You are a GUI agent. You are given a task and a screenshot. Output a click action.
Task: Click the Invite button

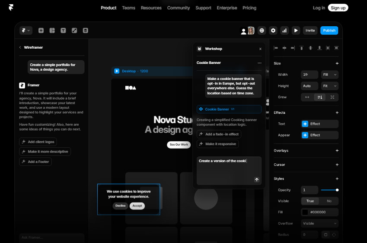[310, 31]
